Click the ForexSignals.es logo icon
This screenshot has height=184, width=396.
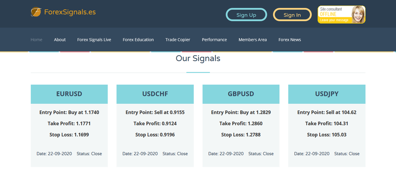[x=36, y=12]
